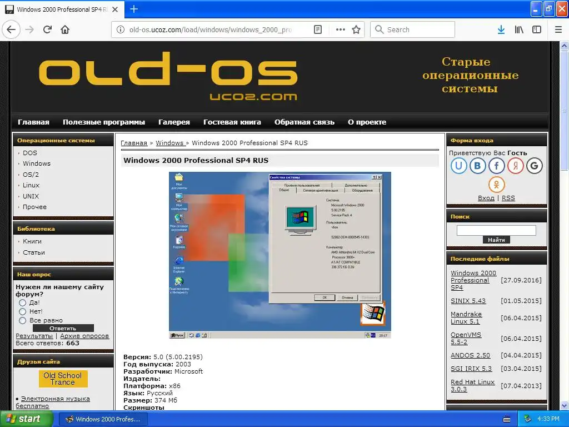Open the RSS feed link

point(508,198)
